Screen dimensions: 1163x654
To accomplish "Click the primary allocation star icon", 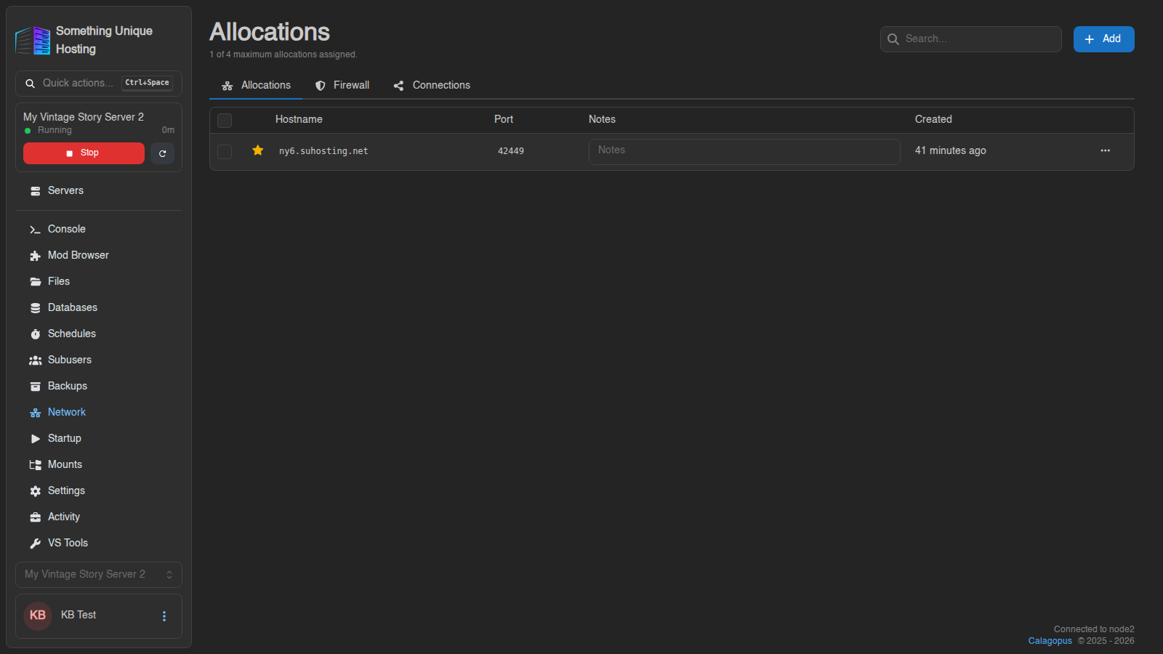I will pyautogui.click(x=257, y=150).
